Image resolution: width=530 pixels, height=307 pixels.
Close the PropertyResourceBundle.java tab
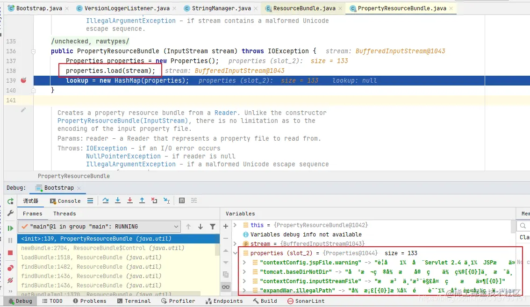point(451,8)
